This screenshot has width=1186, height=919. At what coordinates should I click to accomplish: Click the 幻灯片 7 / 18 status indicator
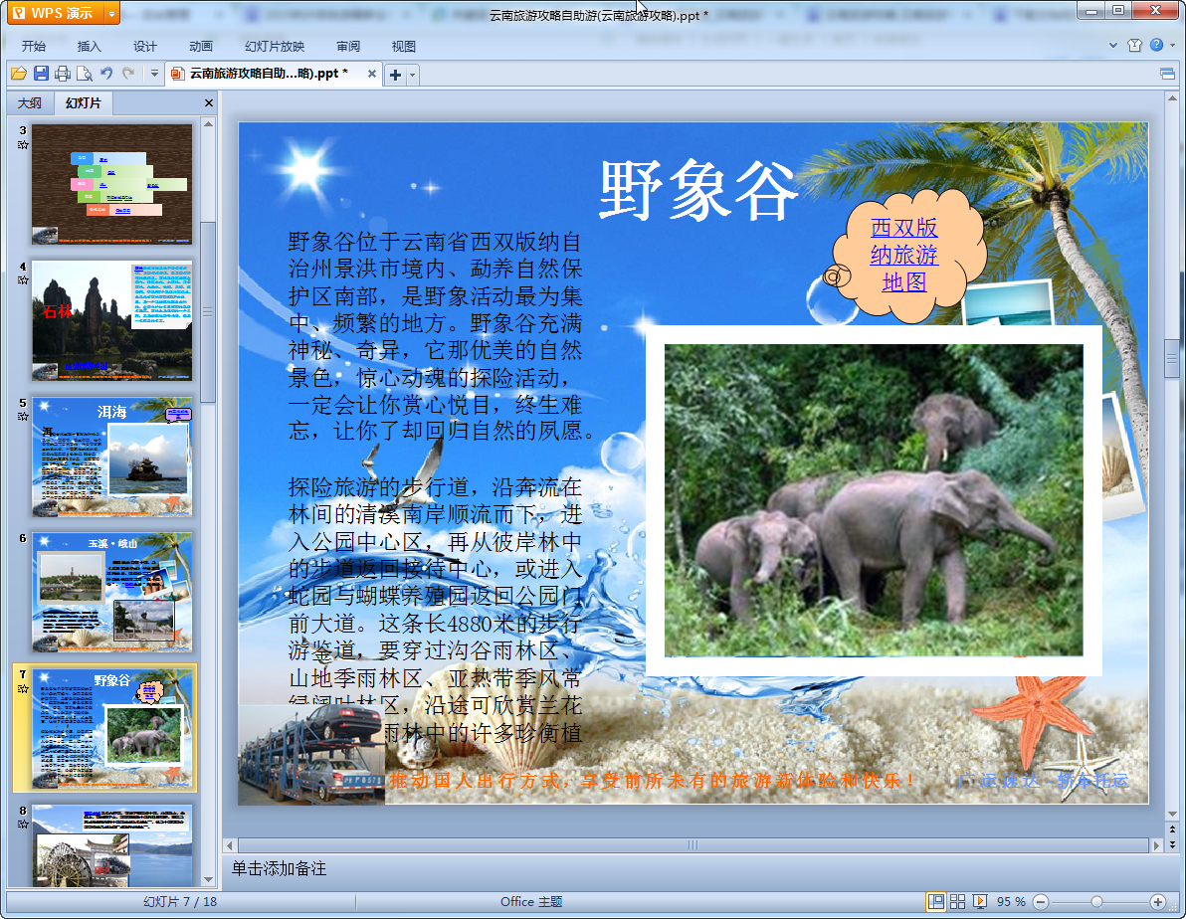point(180,902)
